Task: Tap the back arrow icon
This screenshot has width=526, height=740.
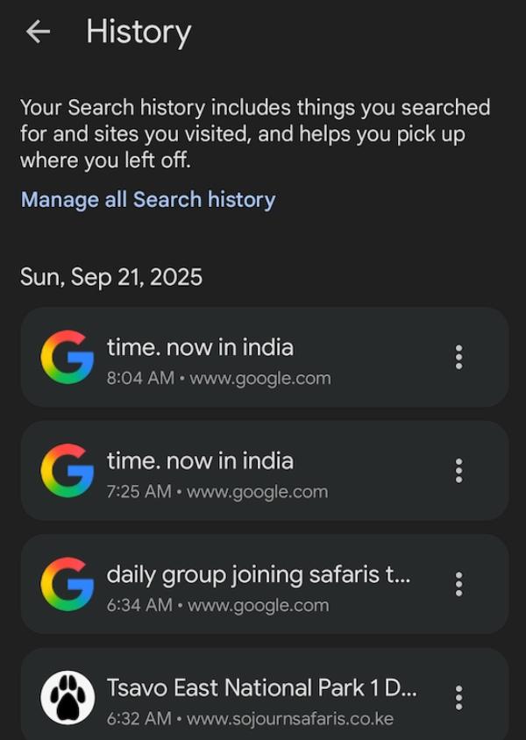Action: point(38,32)
